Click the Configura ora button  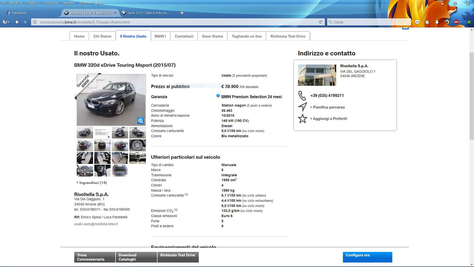coord(367,257)
